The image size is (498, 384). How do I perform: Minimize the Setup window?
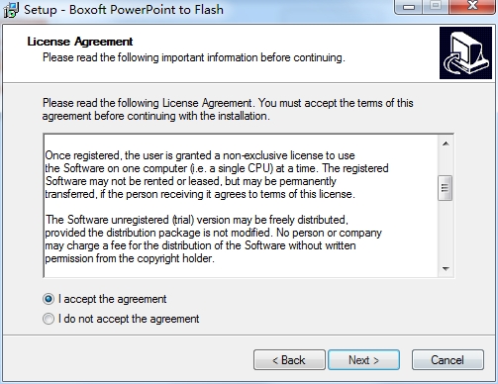click(409, 7)
